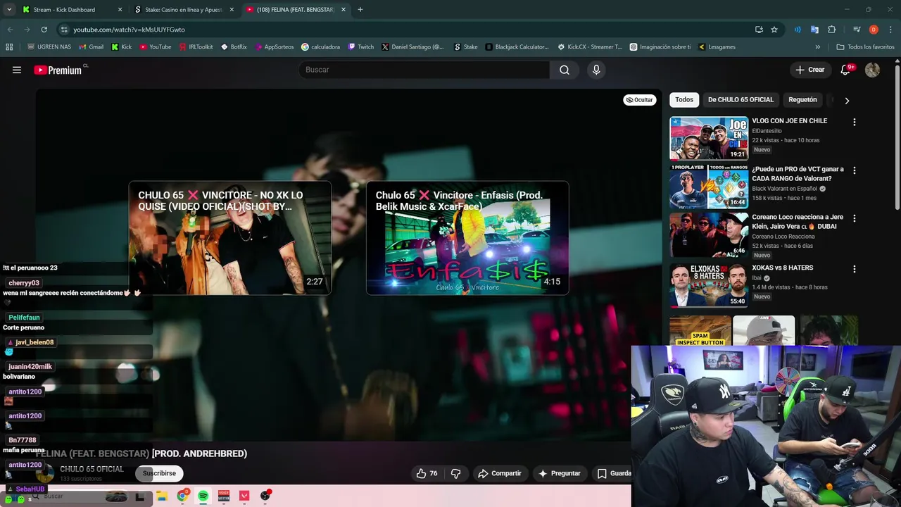Image resolution: width=901 pixels, height=507 pixels.
Task: Open the Gmail bookmark
Action: pos(91,47)
